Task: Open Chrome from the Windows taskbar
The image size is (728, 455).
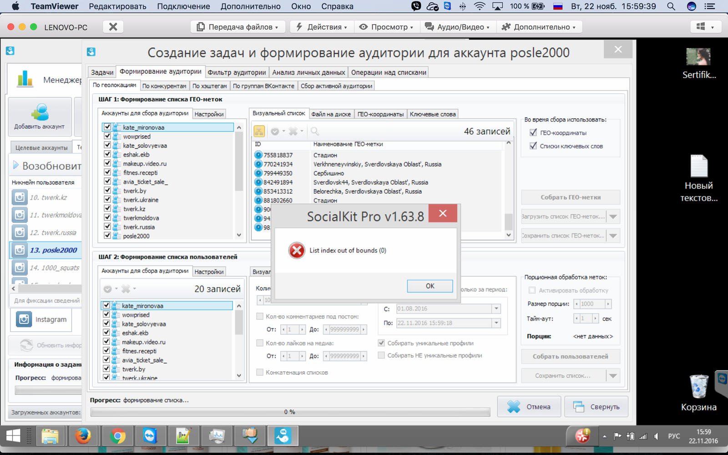Action: click(117, 436)
